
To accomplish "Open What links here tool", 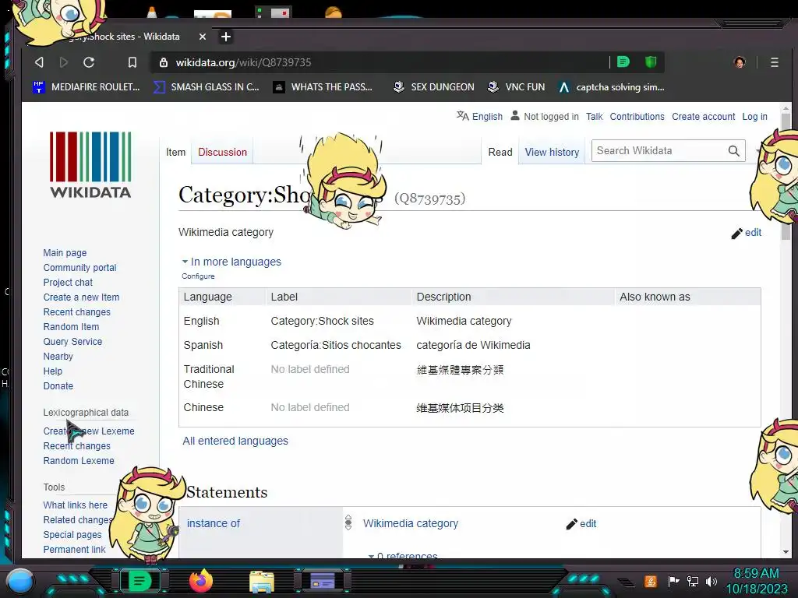I will [x=76, y=505].
